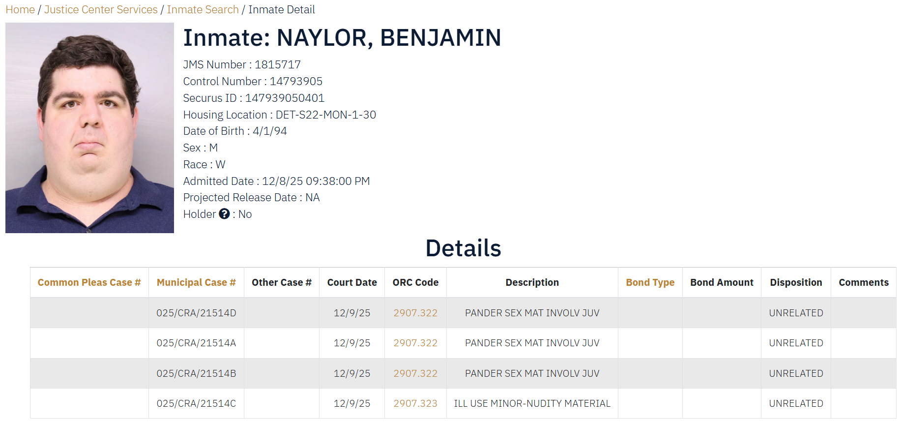Click the Court Date column header

point(352,282)
